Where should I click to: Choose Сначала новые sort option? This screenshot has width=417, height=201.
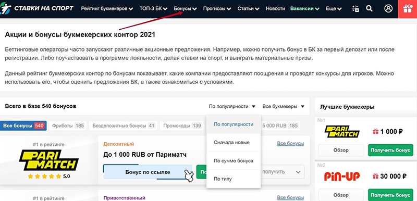[234, 143]
